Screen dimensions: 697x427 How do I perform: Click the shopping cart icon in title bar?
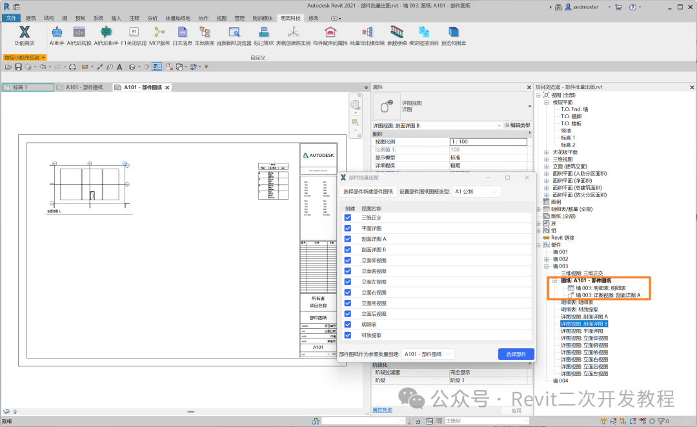click(618, 7)
